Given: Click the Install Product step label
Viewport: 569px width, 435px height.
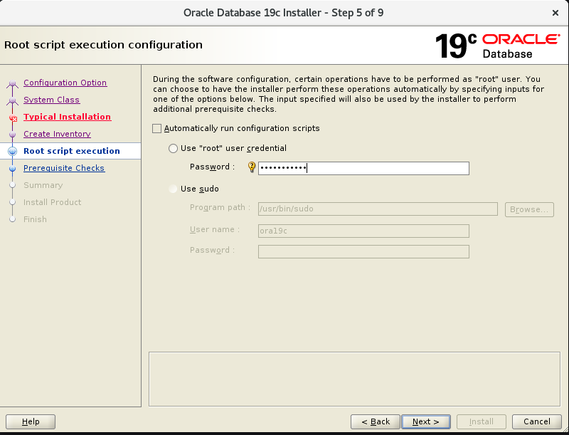Looking at the screenshot, I should point(52,202).
